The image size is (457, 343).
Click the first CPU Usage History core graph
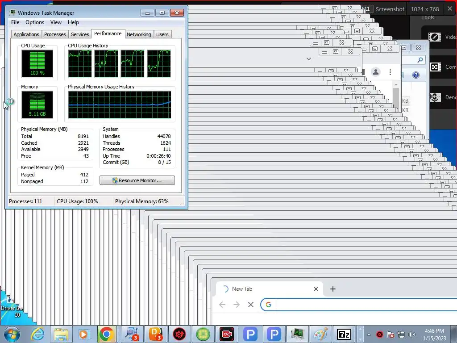pyautogui.click(x=79, y=63)
